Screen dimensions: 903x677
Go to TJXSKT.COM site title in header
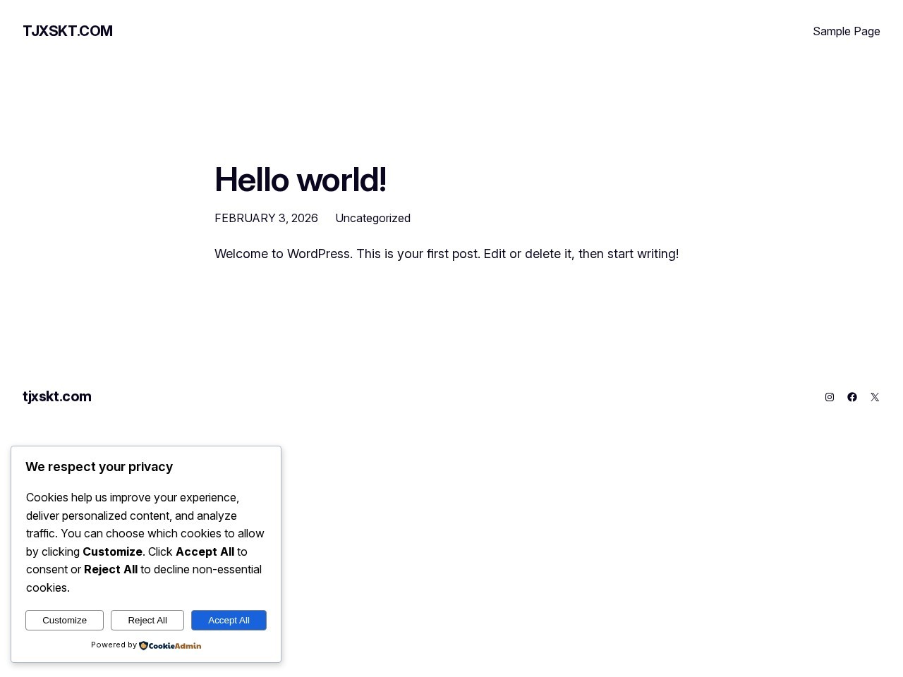[68, 31]
